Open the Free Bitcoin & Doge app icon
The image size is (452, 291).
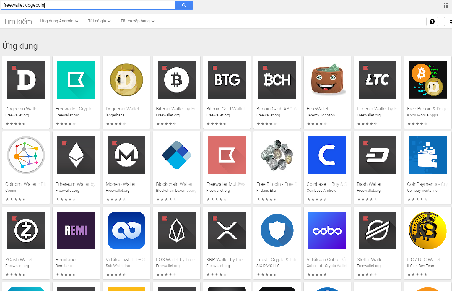pyautogui.click(x=428, y=80)
